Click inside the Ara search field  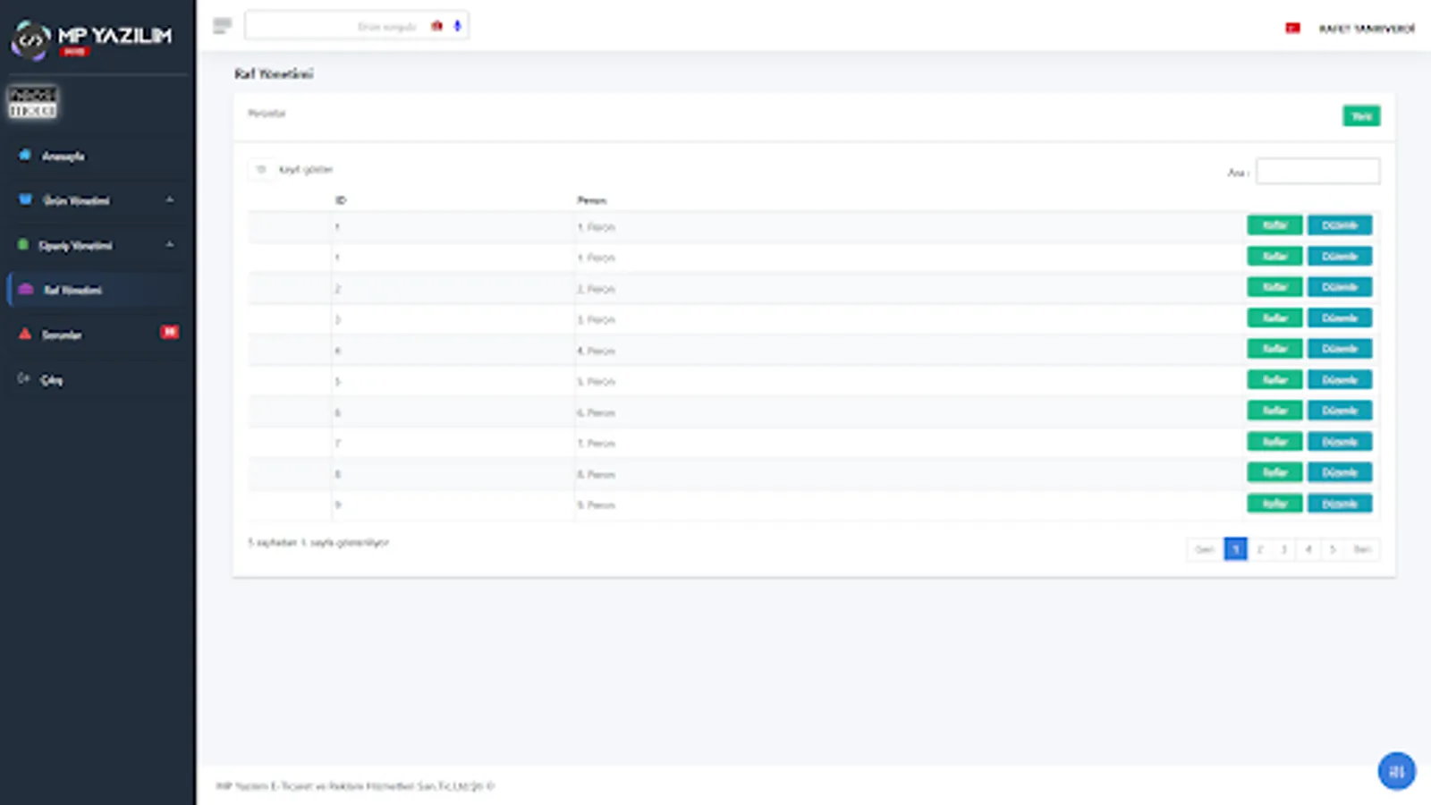tap(1317, 171)
